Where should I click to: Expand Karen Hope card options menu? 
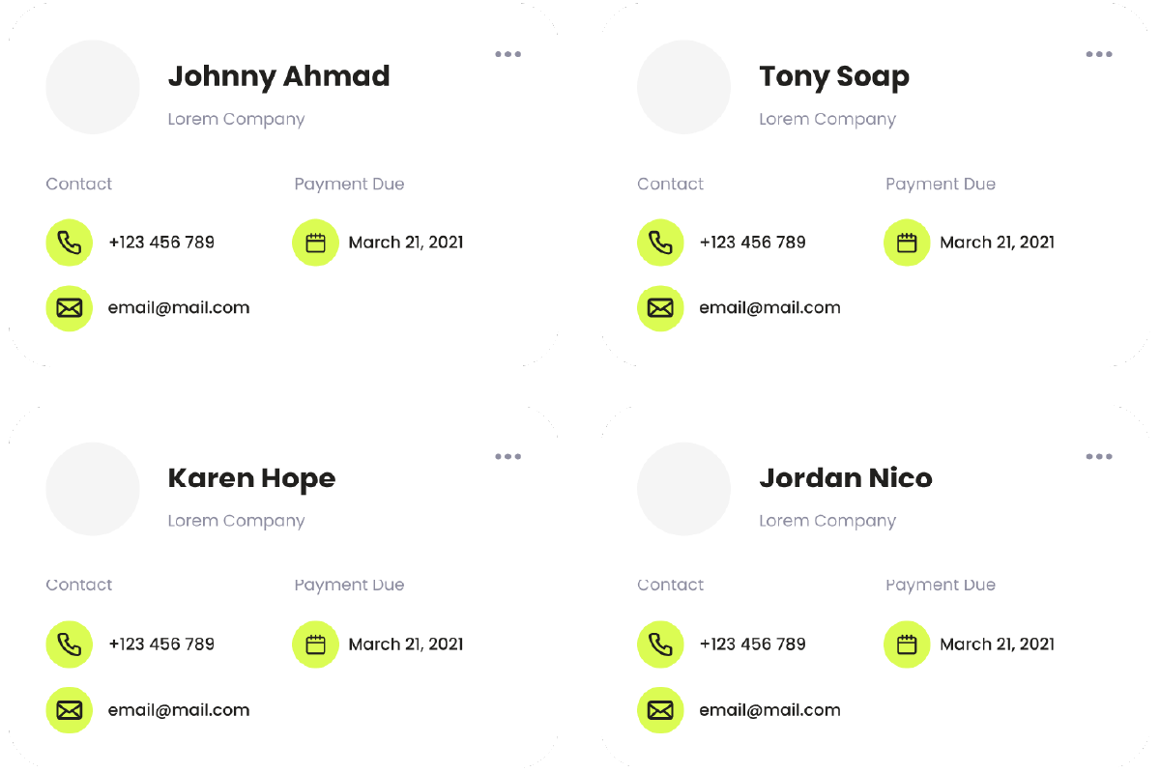[508, 456]
